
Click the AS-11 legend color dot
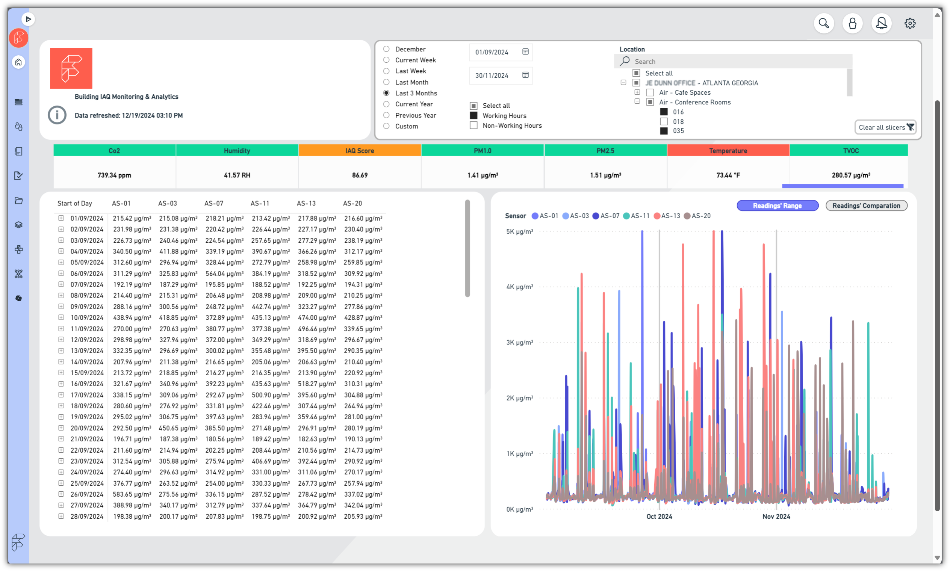(626, 216)
